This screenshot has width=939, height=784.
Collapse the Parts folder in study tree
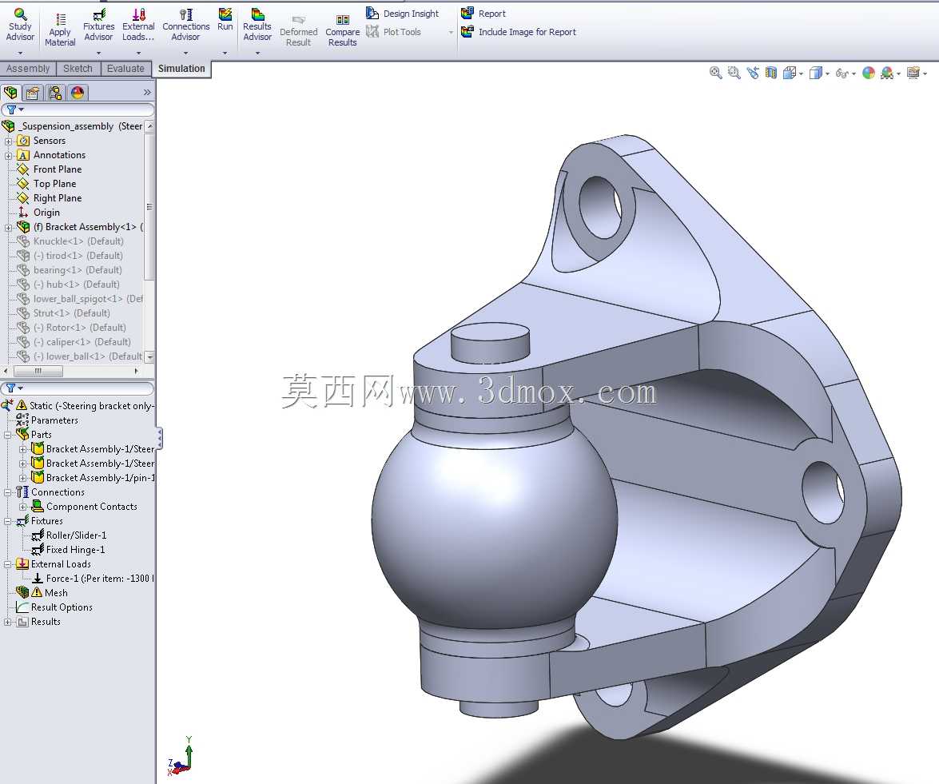(8, 436)
